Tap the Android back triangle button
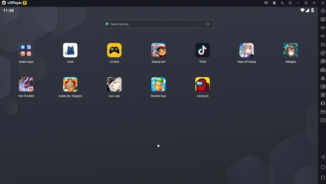This screenshot has height=184, width=326. click(323, 157)
